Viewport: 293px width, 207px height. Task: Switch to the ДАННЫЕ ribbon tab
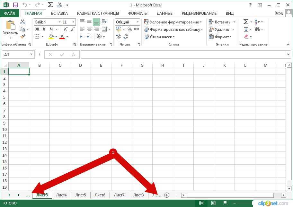(164, 13)
